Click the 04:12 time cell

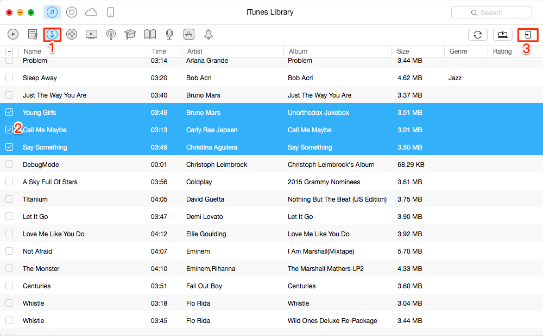[x=159, y=234]
